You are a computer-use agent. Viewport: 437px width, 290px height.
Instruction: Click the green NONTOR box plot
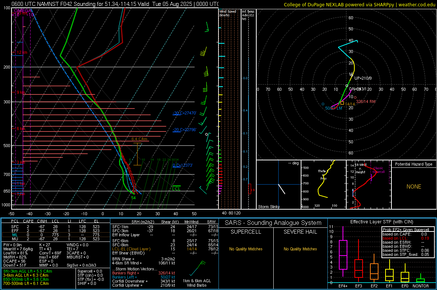[421, 278]
